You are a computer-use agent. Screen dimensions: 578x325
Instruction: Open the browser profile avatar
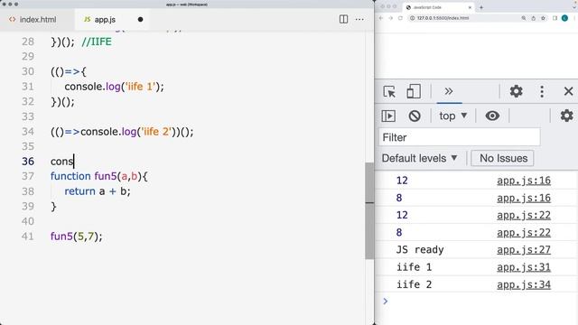click(564, 18)
